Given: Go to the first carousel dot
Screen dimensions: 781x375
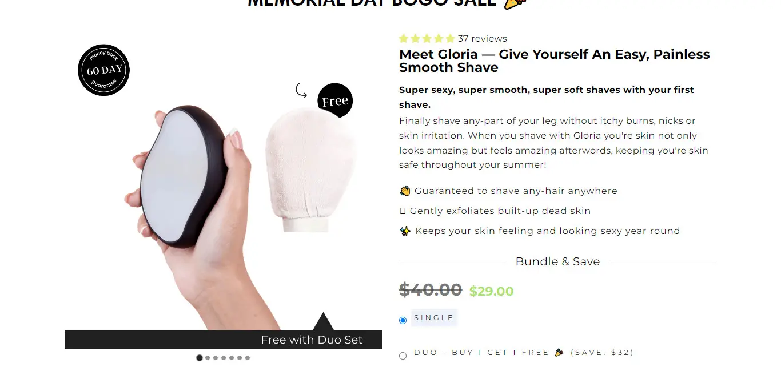Looking at the screenshot, I should pos(200,358).
